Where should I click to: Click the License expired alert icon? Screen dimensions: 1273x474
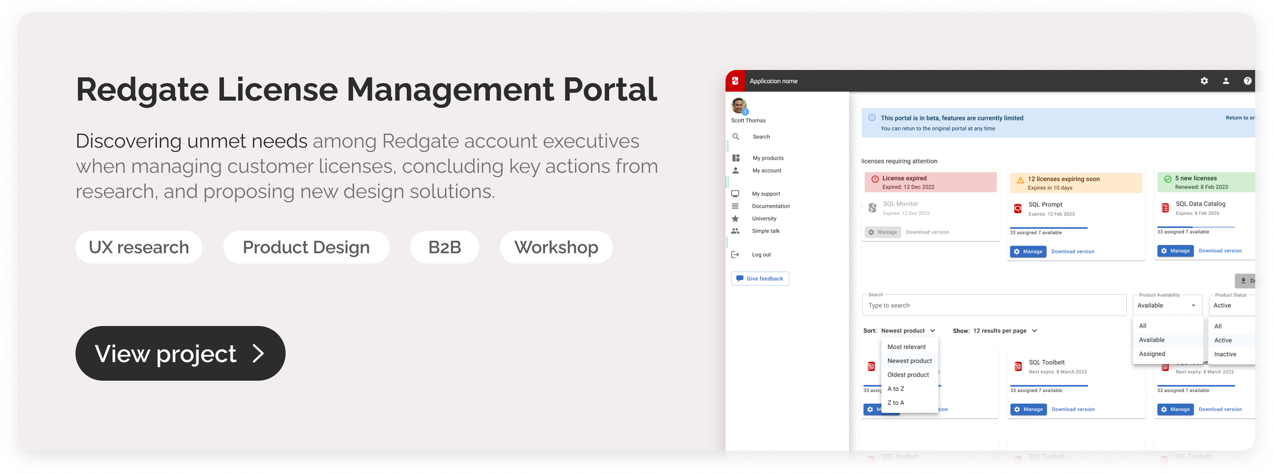[875, 179]
